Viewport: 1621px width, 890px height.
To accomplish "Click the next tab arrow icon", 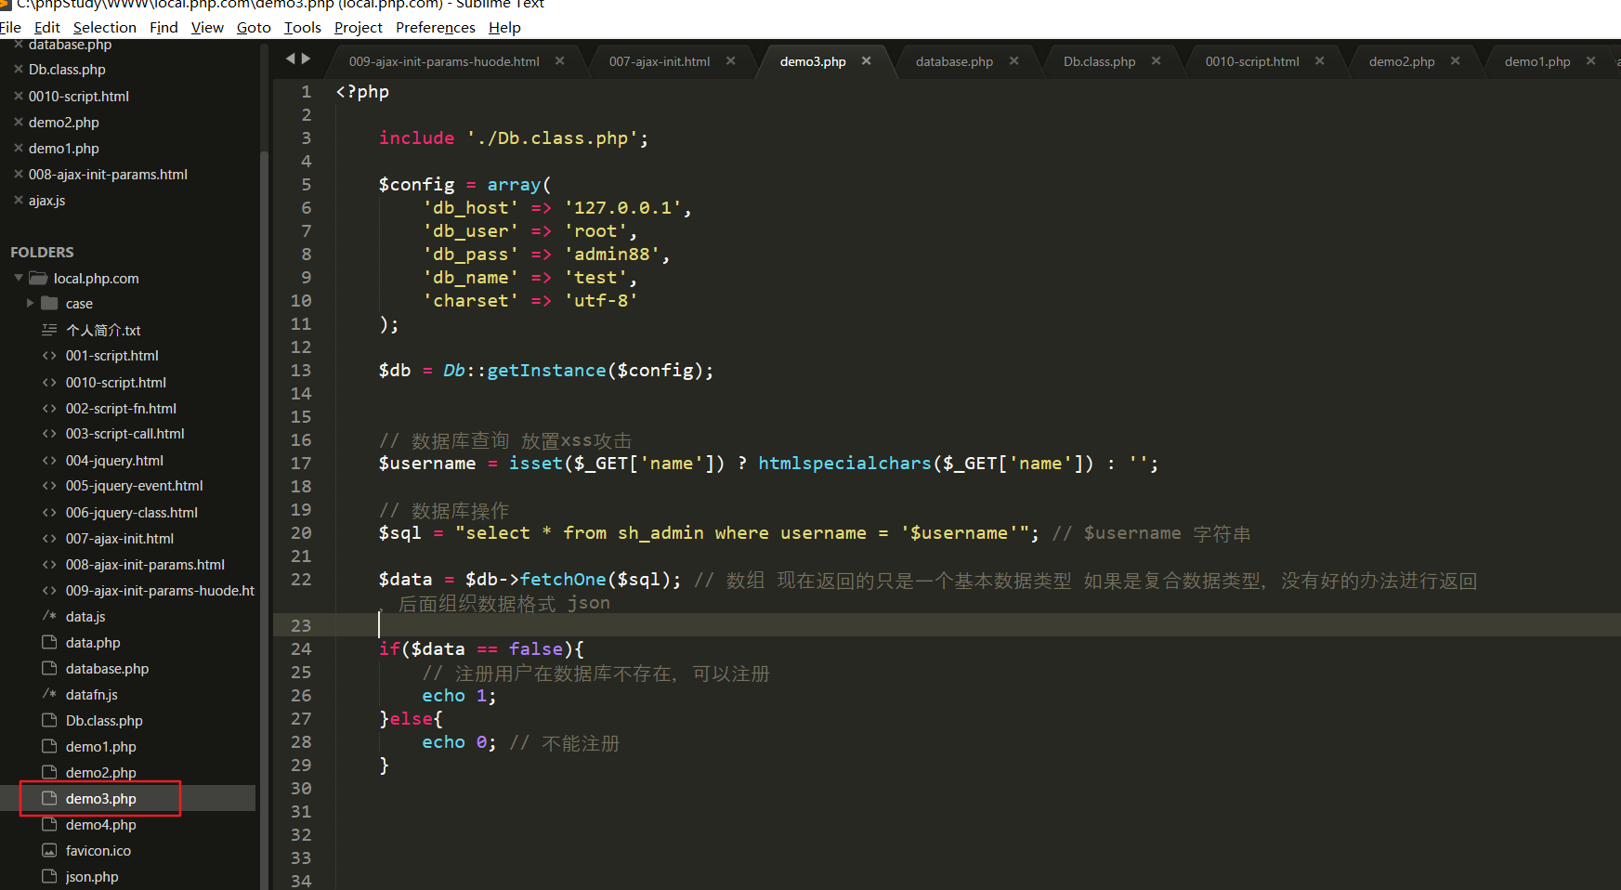I will click(306, 59).
